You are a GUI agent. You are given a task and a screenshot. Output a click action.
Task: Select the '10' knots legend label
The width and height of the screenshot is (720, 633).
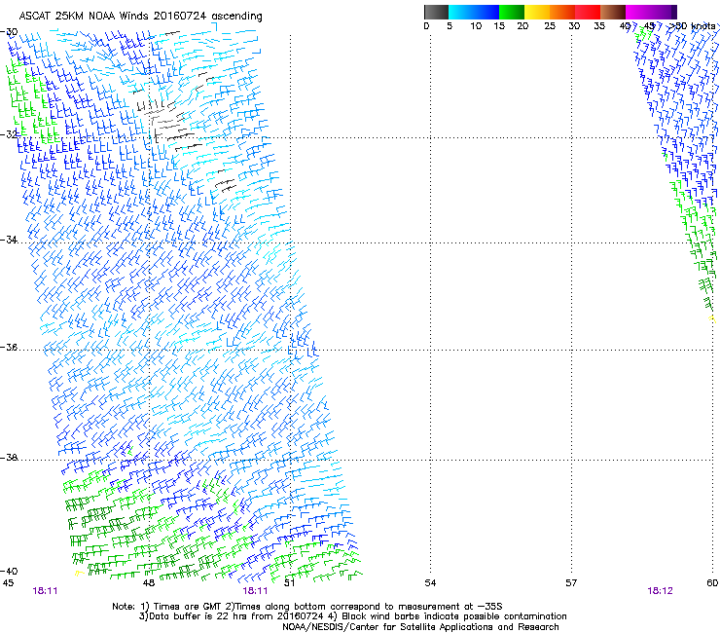476,26
